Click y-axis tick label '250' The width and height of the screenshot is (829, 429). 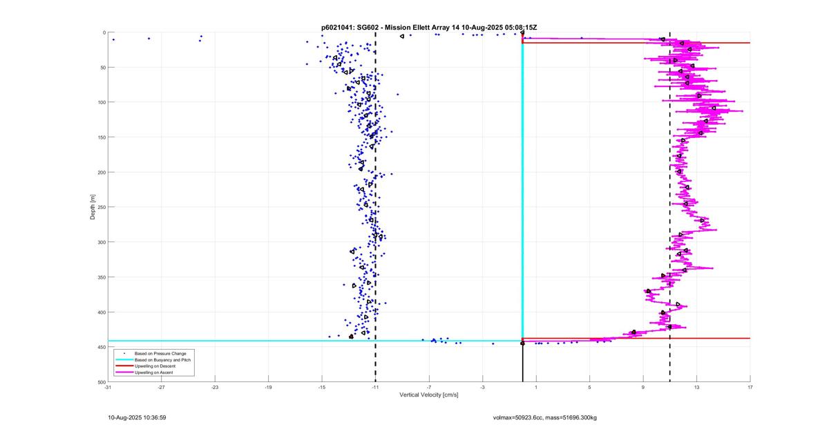[101, 207]
